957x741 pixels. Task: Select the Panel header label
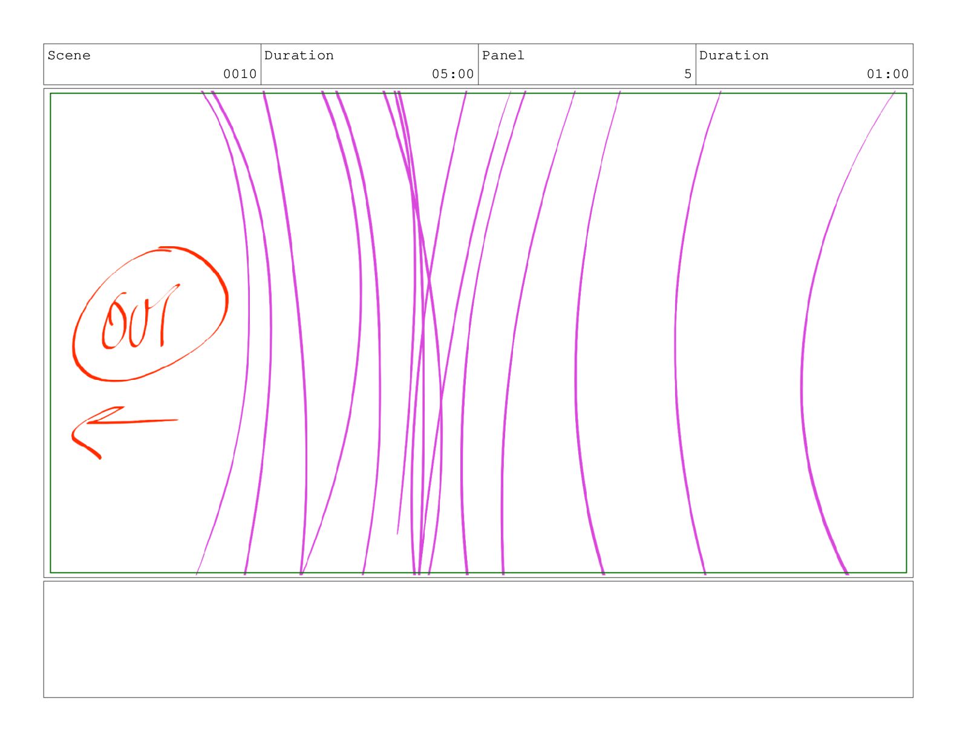503,55
